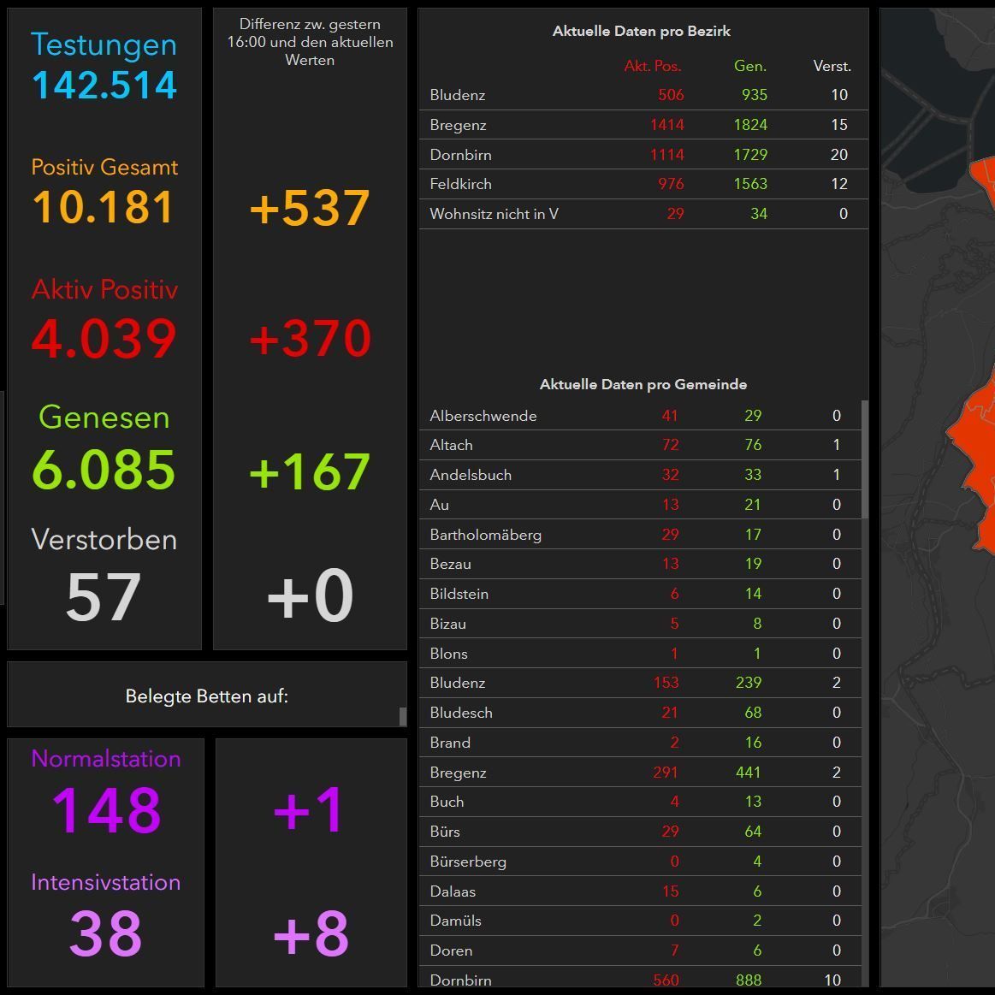Click the Bregenz row in the Gemeinde list
The image size is (995, 995).
(640, 773)
